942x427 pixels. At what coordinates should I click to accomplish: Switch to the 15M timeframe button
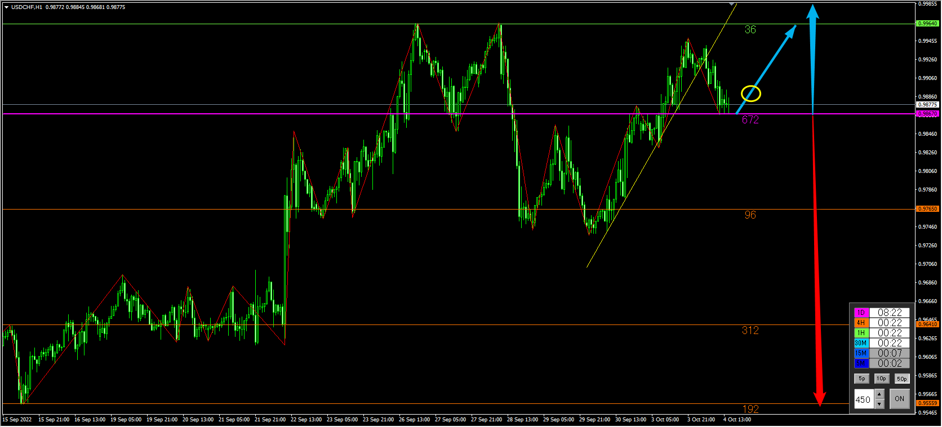[861, 353]
